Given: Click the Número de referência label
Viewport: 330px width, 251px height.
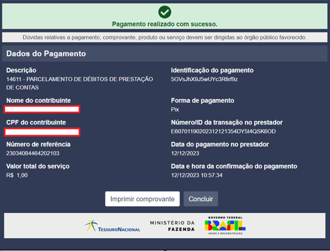Looking at the screenshot, I should (38, 144).
